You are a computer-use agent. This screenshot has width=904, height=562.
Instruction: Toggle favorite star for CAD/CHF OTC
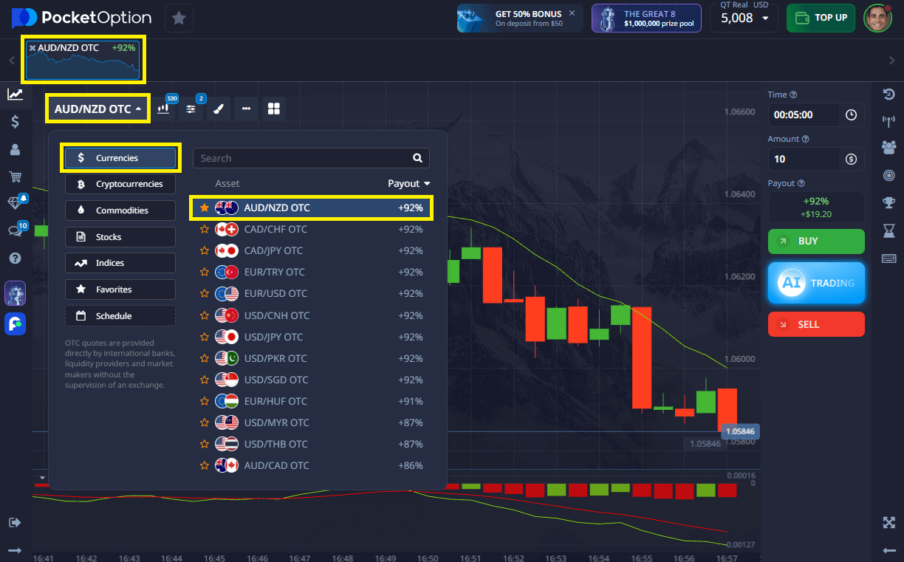[x=205, y=230]
